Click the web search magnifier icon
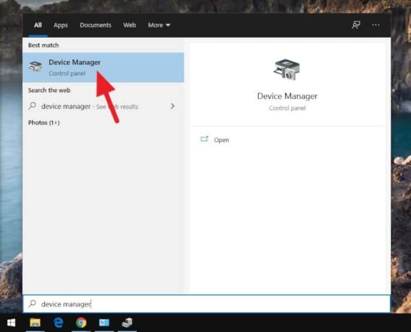411x332 pixels. click(32, 106)
